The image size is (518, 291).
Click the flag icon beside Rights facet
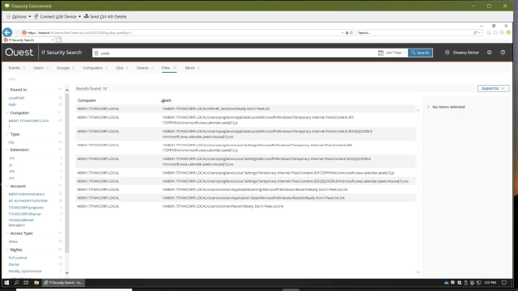pos(60,250)
